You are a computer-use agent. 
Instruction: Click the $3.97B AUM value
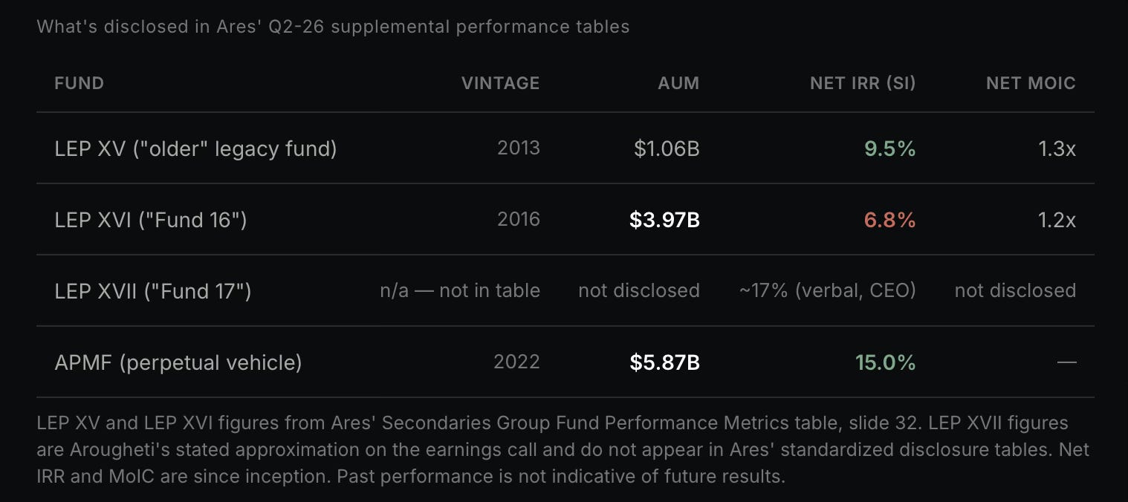point(664,221)
